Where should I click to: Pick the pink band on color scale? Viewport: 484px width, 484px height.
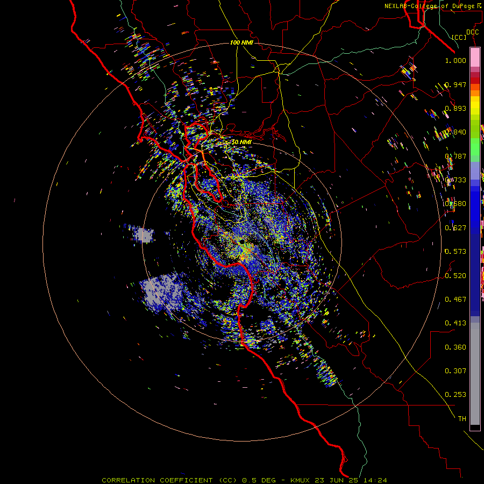pos(475,57)
